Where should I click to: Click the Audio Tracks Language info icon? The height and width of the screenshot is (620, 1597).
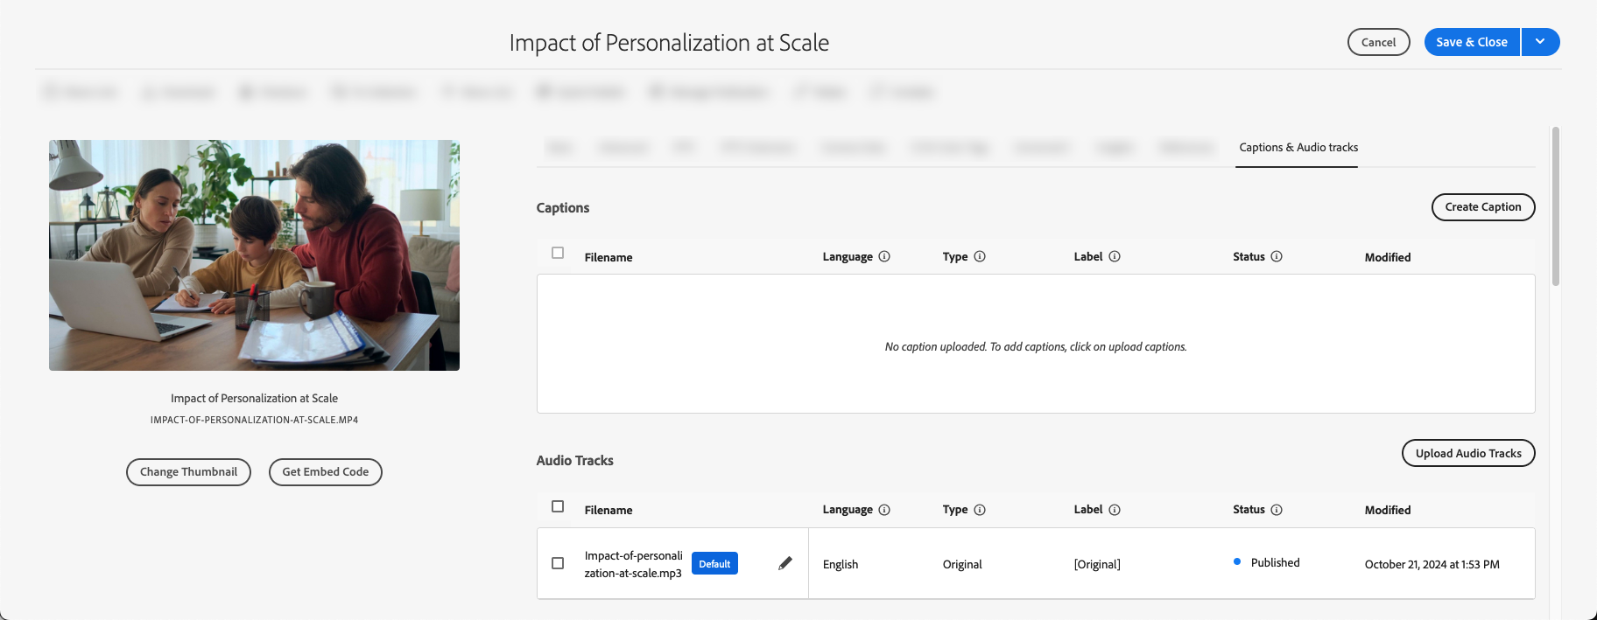tap(884, 510)
